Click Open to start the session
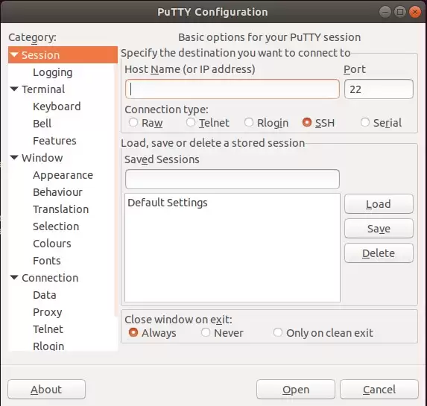Screen dimensions: 427x406 click(296, 390)
